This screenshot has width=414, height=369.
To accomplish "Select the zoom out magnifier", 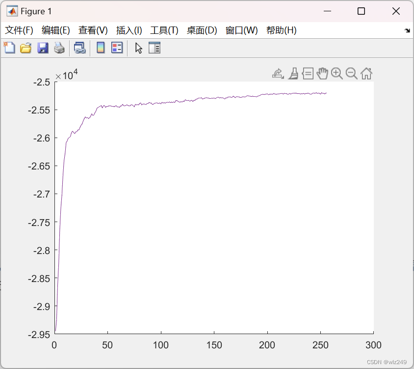I will pyautogui.click(x=351, y=74).
